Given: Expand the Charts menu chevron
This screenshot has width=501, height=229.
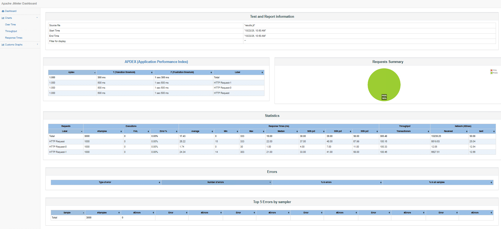Looking at the screenshot, I should 37,18.
